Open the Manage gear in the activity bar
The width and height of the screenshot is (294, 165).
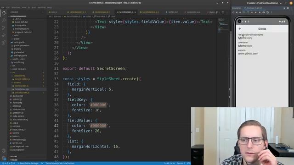(4, 158)
